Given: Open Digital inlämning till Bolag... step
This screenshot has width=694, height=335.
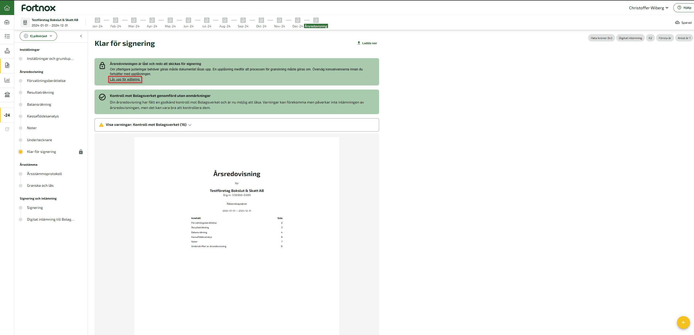Looking at the screenshot, I should coord(51,220).
